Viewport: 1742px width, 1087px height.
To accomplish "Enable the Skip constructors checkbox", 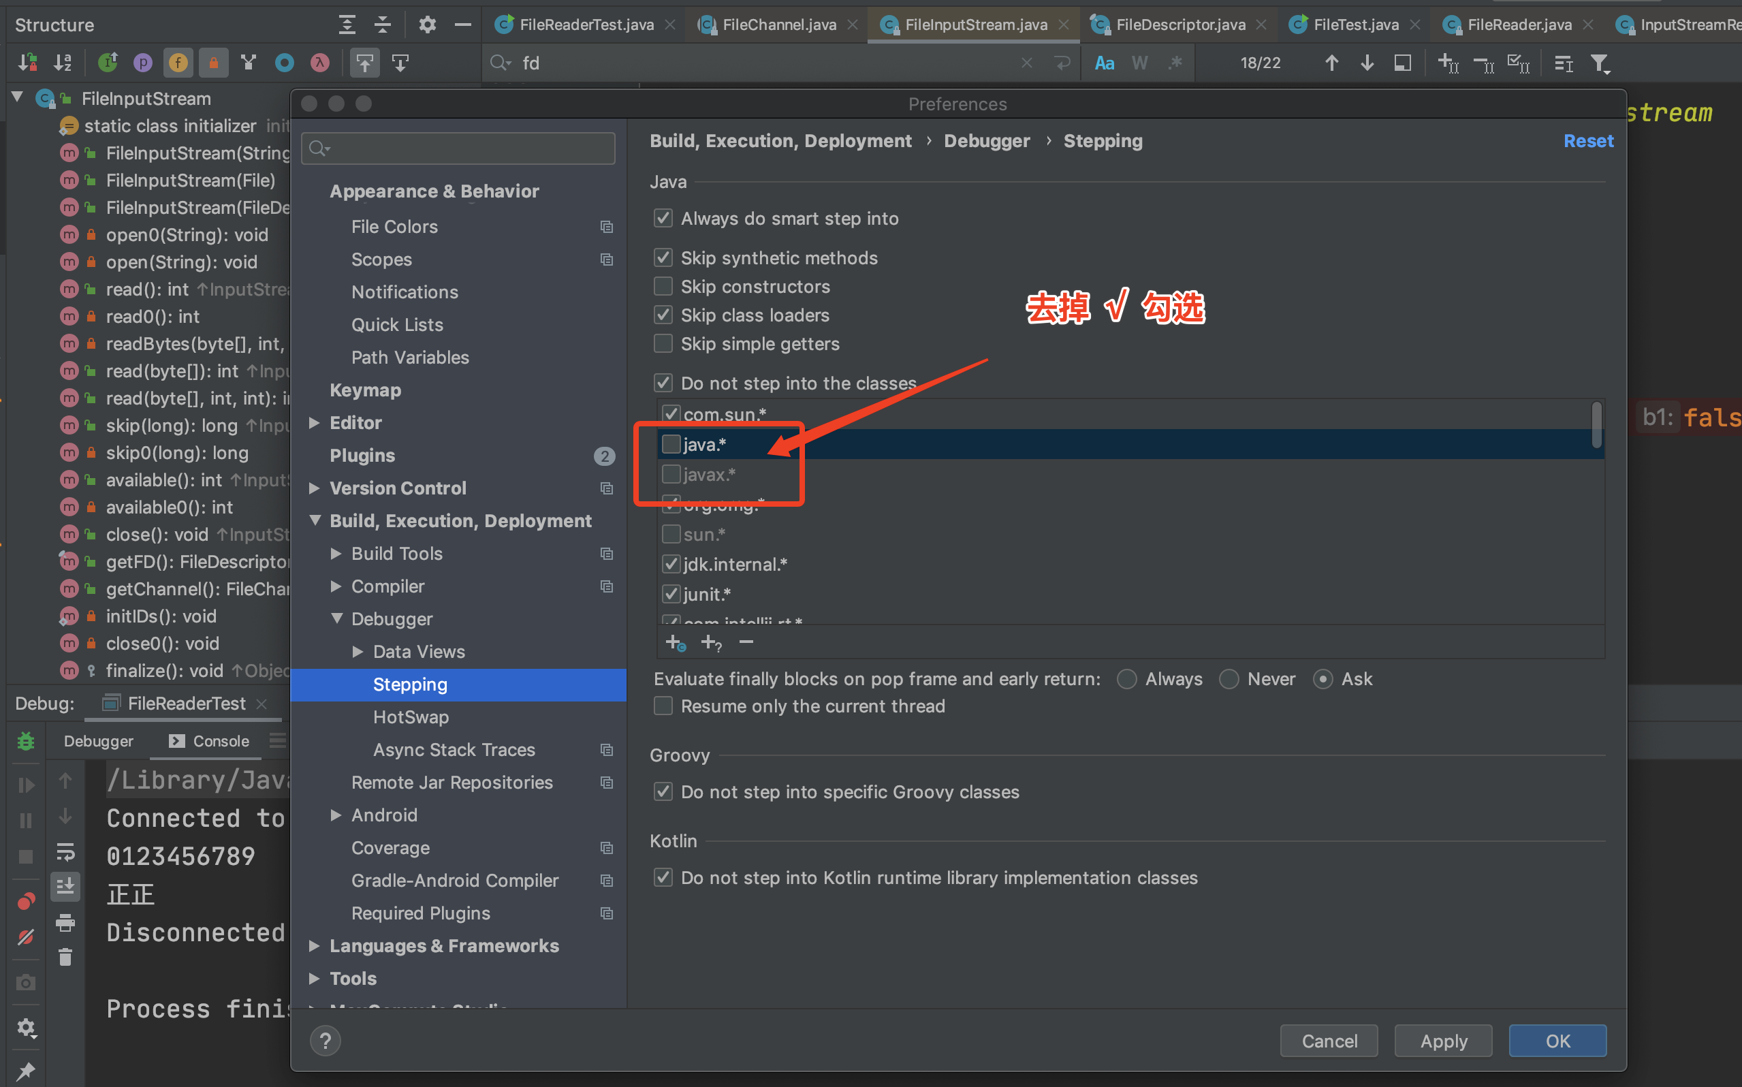I will [663, 286].
